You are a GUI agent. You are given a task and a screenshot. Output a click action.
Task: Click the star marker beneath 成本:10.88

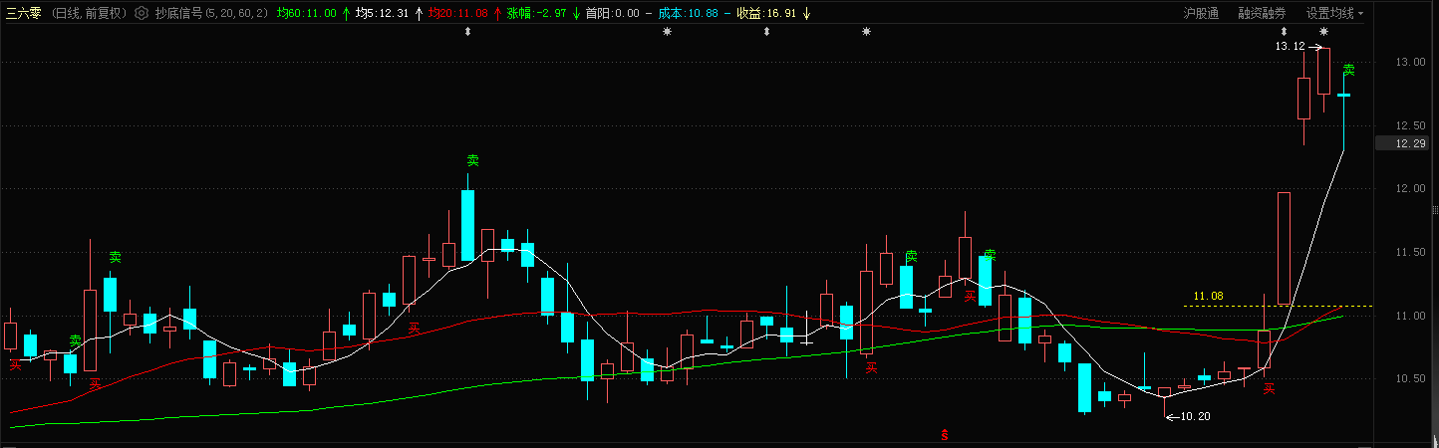tap(667, 32)
